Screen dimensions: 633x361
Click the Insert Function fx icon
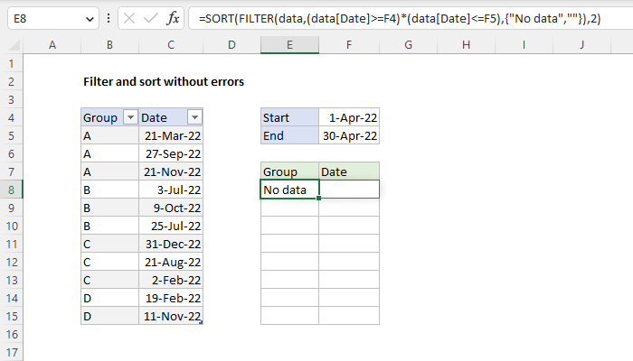click(x=174, y=19)
